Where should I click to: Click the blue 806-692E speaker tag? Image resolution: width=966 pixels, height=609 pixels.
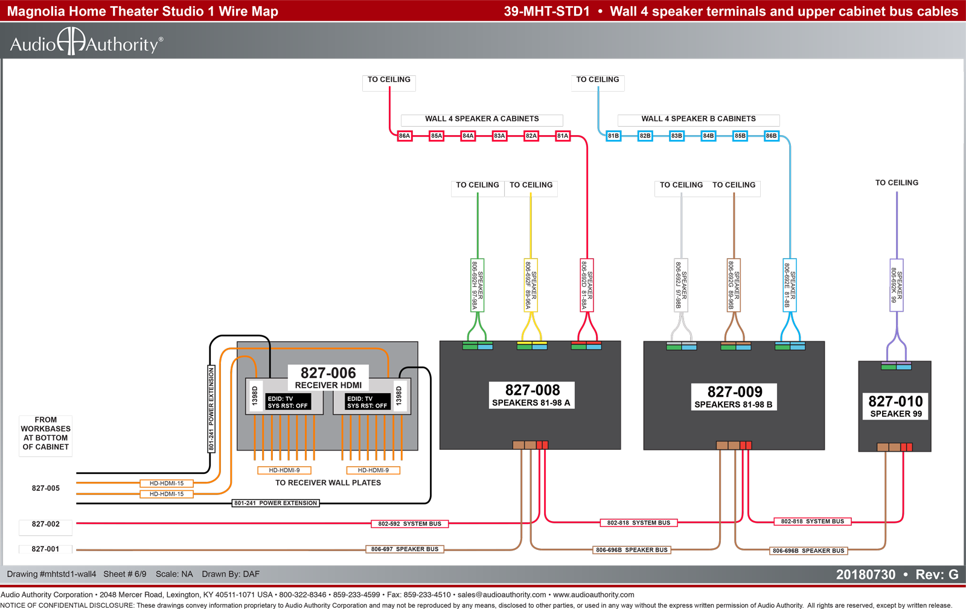(790, 285)
